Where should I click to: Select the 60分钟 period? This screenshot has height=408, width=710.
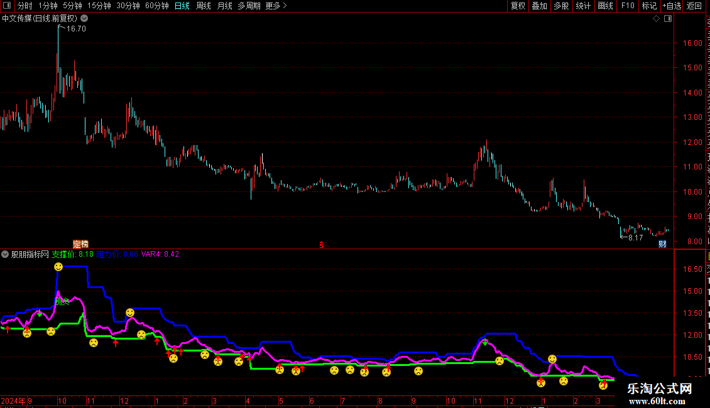[157, 6]
